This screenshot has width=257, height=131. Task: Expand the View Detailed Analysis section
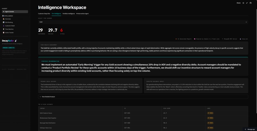point(143,97)
